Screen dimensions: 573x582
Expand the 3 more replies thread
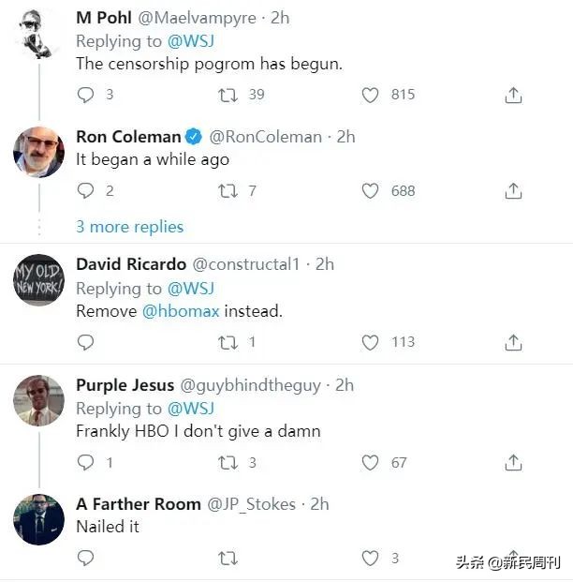(x=129, y=227)
